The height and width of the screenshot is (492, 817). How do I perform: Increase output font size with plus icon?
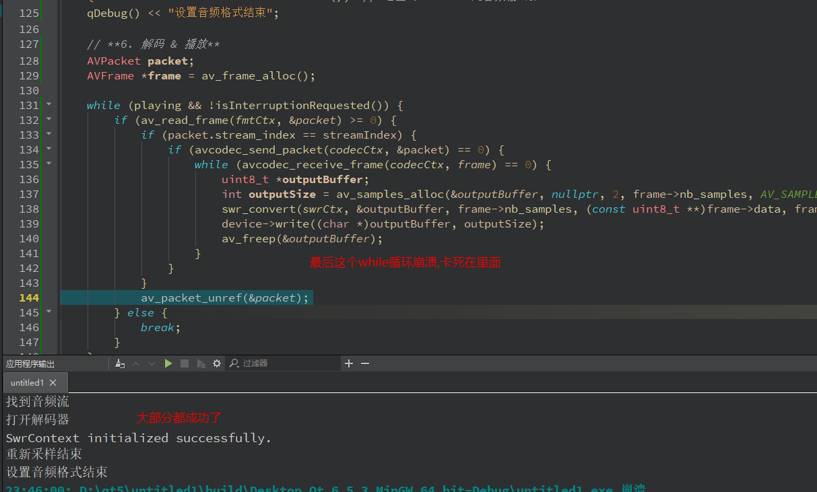349,363
